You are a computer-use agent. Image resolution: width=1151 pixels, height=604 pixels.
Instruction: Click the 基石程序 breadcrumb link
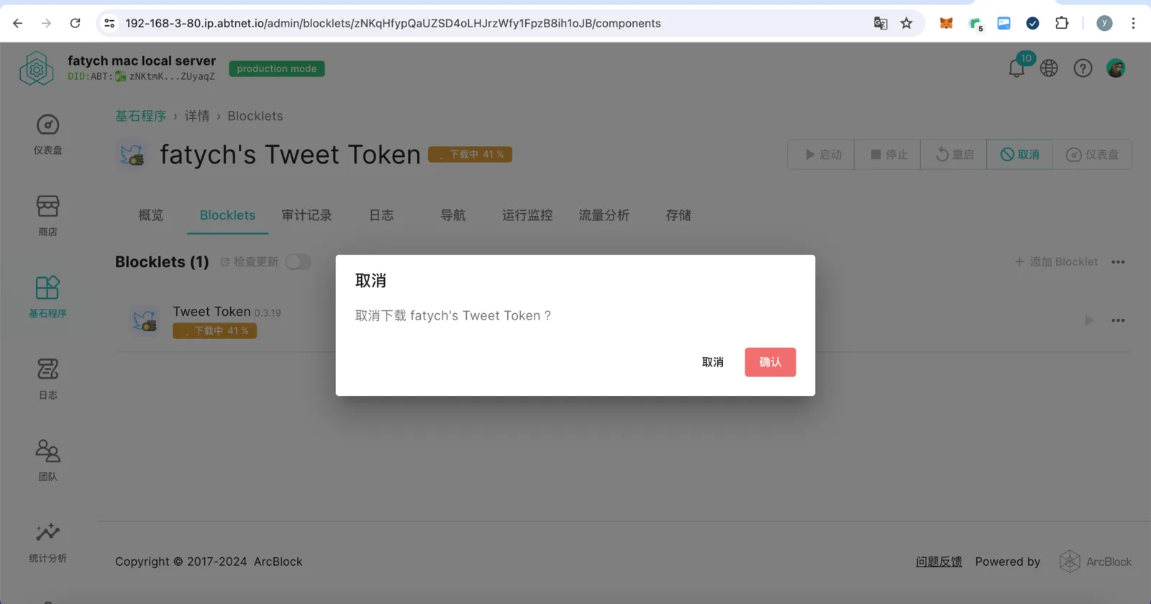pyautogui.click(x=140, y=116)
